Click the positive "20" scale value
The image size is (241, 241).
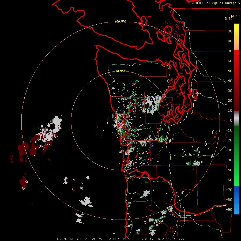pos(230,101)
